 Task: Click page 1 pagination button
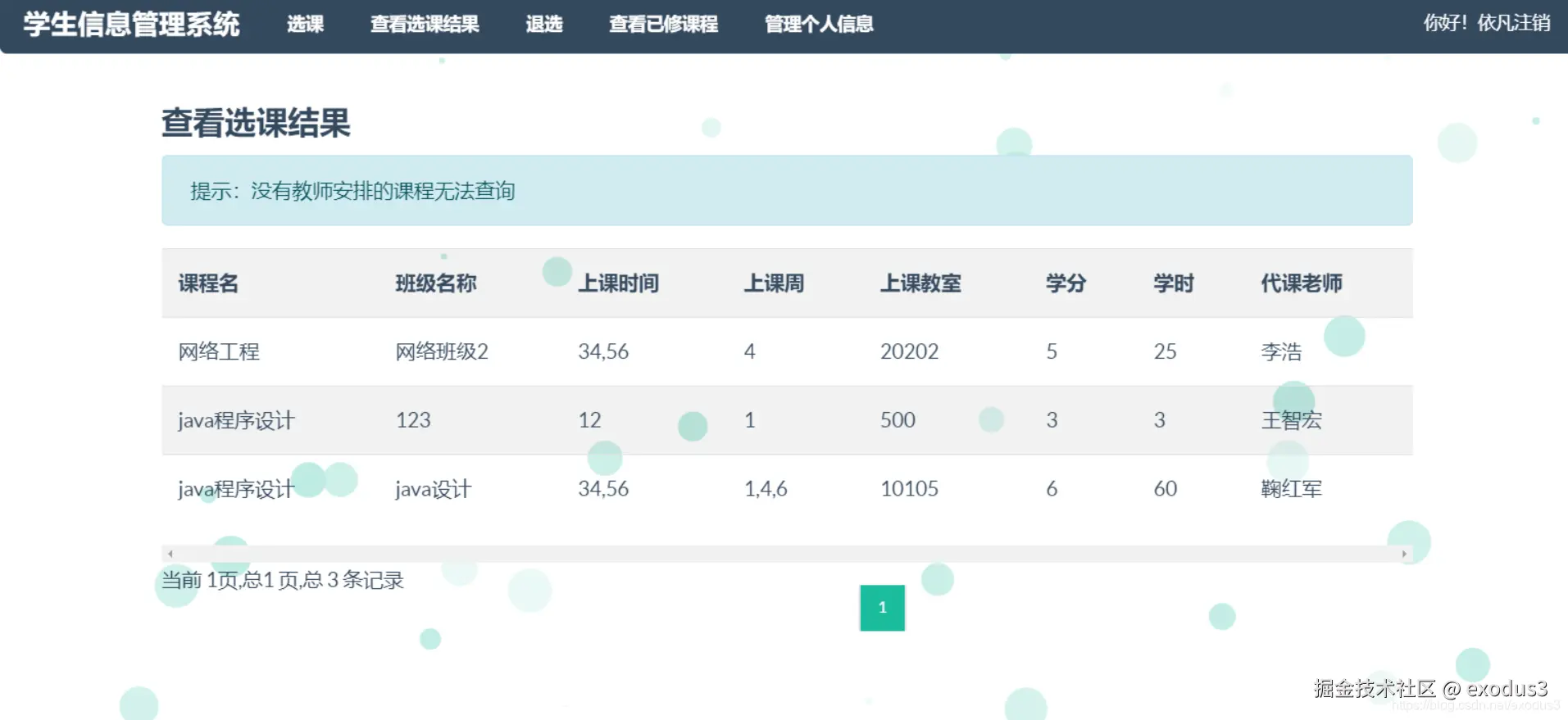pos(882,608)
